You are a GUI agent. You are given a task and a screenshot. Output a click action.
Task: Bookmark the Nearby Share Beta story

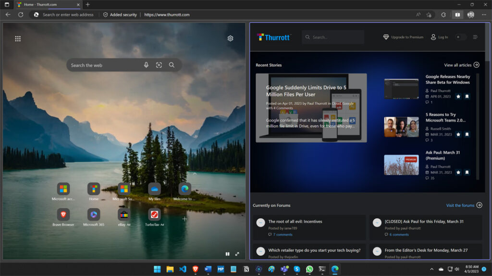point(467,96)
